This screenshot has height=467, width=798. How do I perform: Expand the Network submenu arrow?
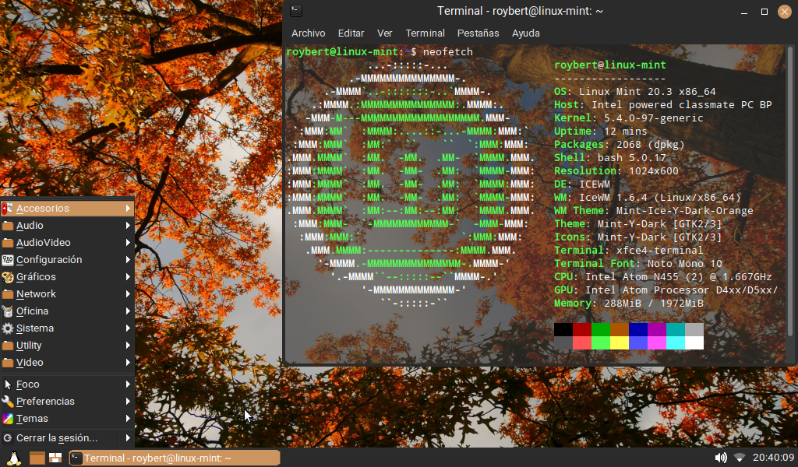[128, 294]
